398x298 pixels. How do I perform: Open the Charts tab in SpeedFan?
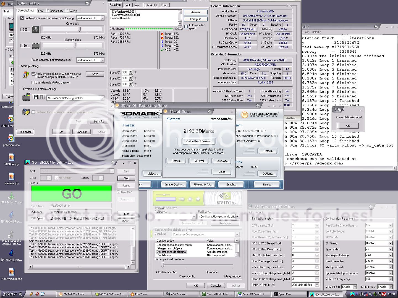pyautogui.click(x=165, y=5)
